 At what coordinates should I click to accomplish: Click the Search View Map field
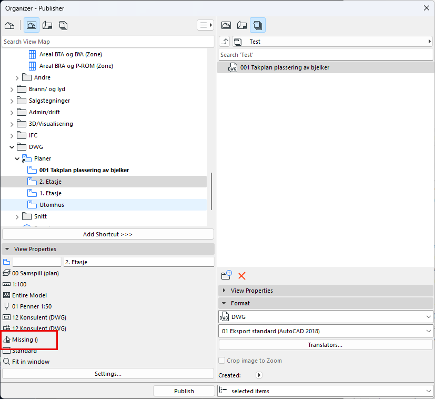[105, 42]
